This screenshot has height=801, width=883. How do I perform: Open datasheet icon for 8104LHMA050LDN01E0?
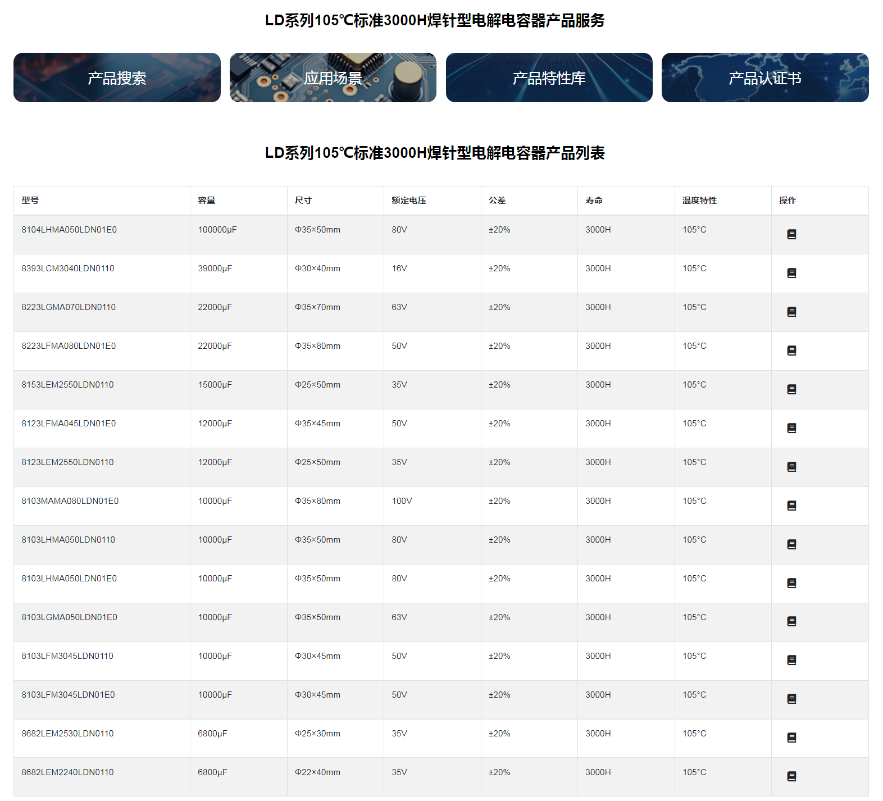coord(791,234)
